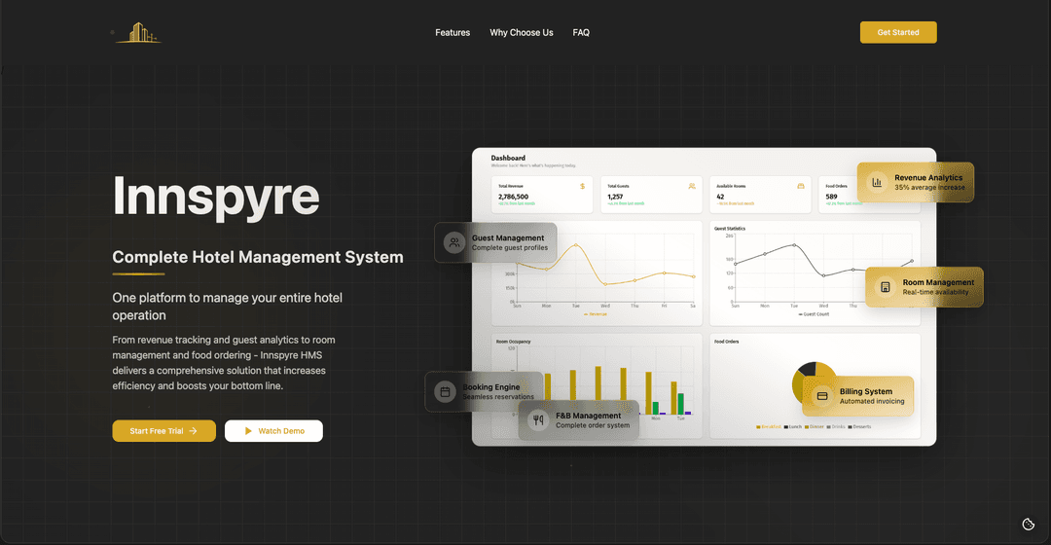Go to Features in the navigation
This screenshot has width=1051, height=545.
453,33
